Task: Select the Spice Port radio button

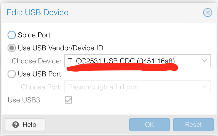Action: 12,35
